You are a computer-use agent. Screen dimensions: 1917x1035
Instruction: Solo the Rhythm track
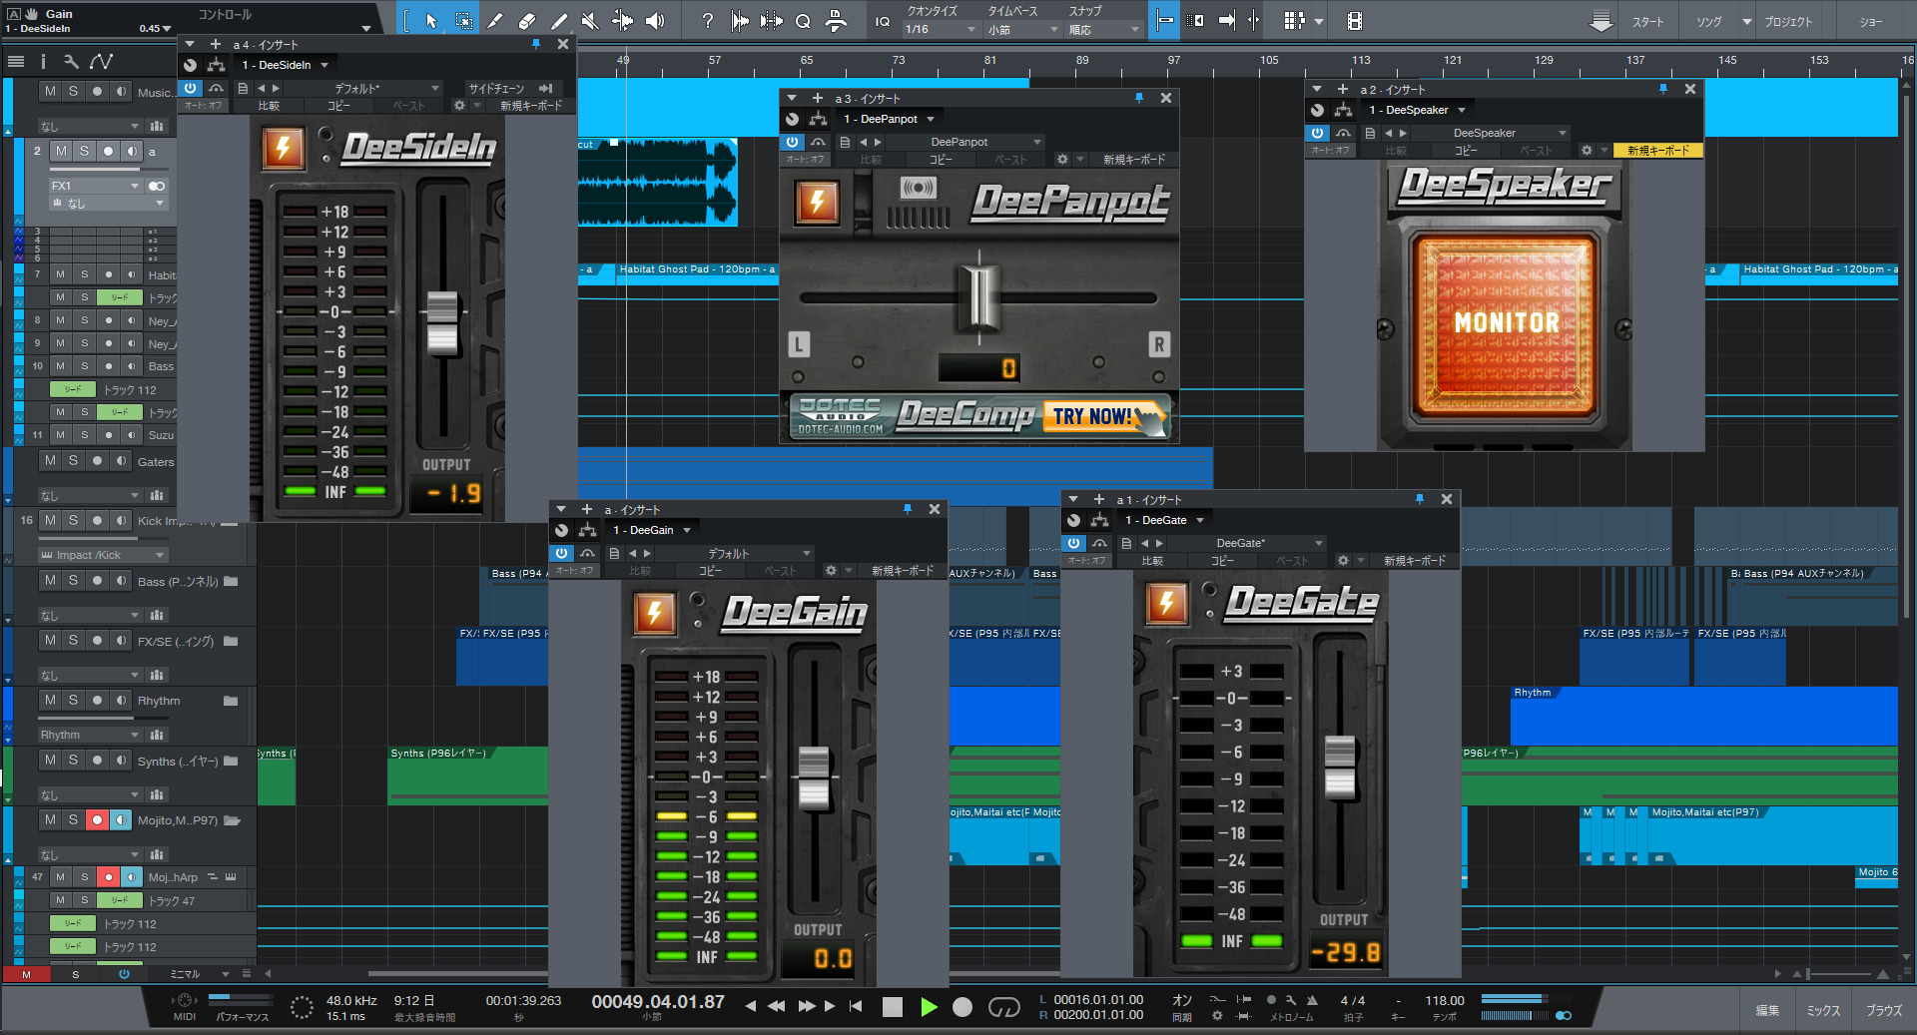click(73, 700)
